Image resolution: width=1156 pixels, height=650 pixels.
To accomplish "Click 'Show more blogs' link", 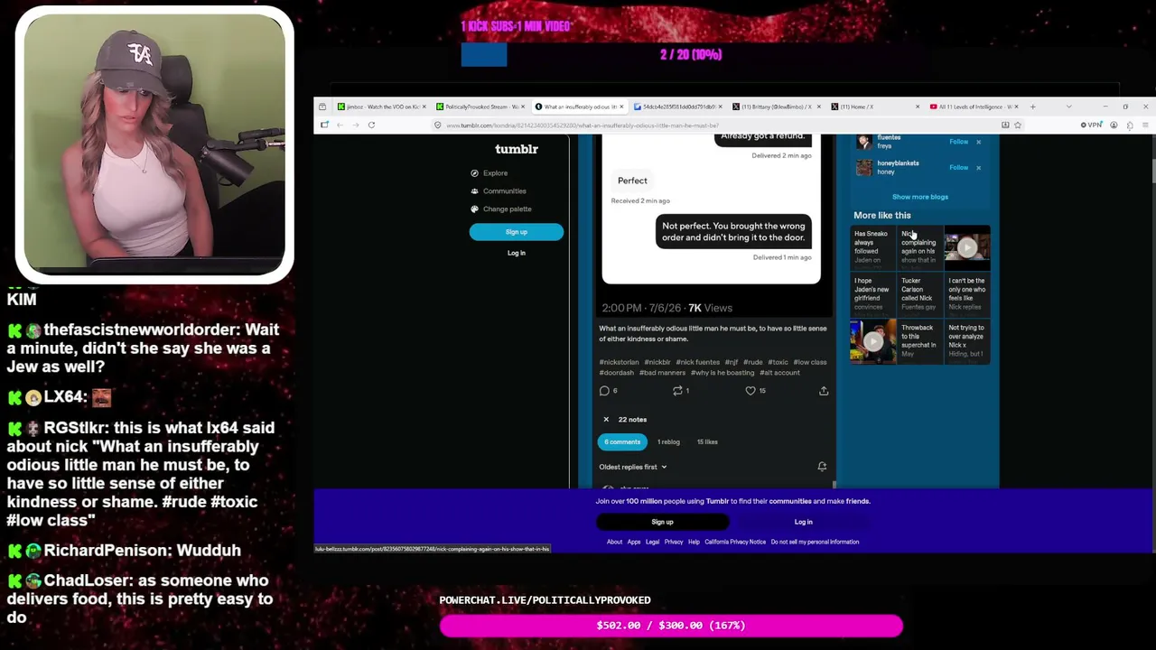I will click(920, 197).
